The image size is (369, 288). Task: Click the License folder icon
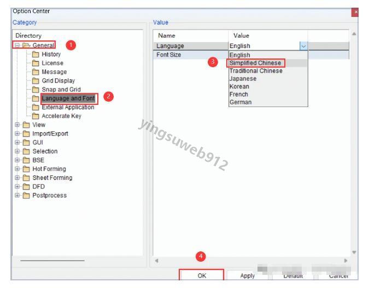[36, 63]
